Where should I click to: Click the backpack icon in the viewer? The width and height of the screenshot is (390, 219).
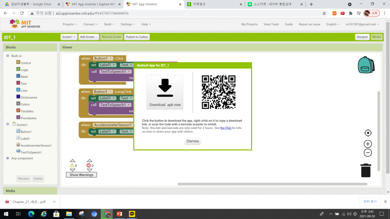click(x=366, y=65)
